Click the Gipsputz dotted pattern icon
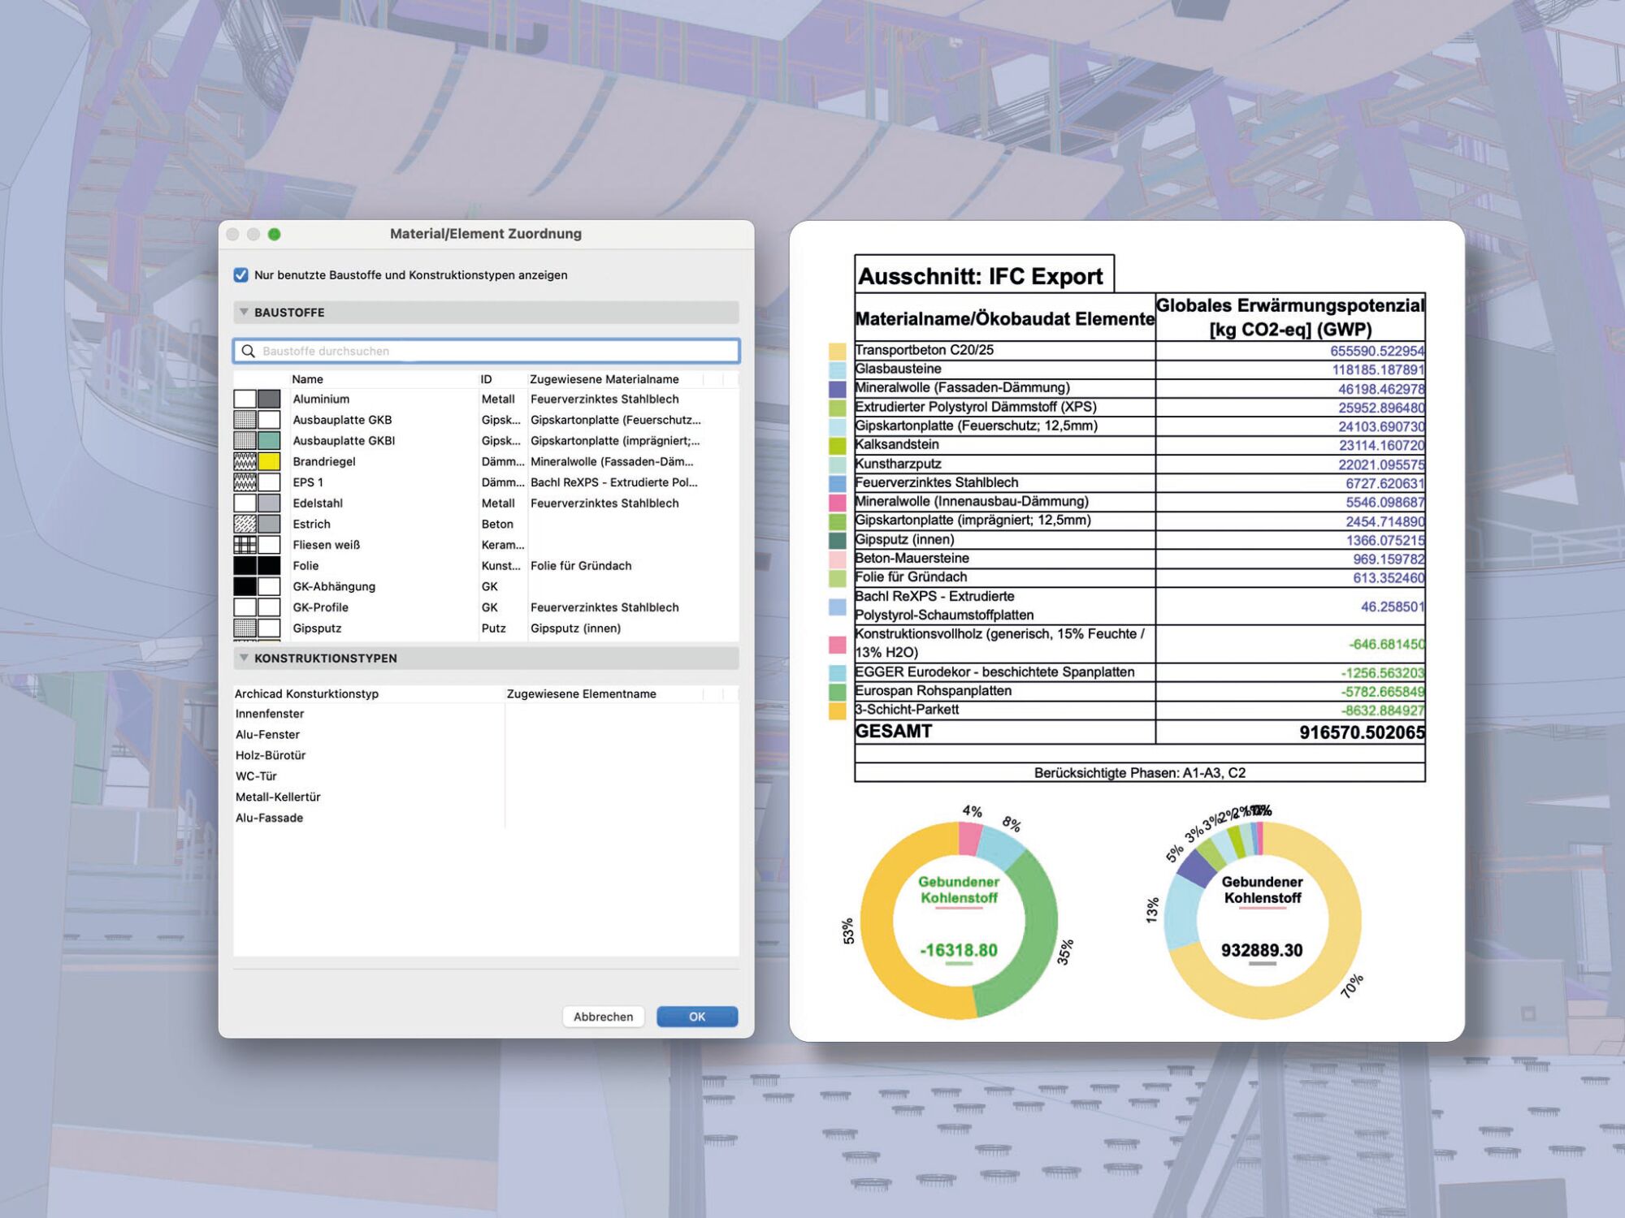 point(245,628)
